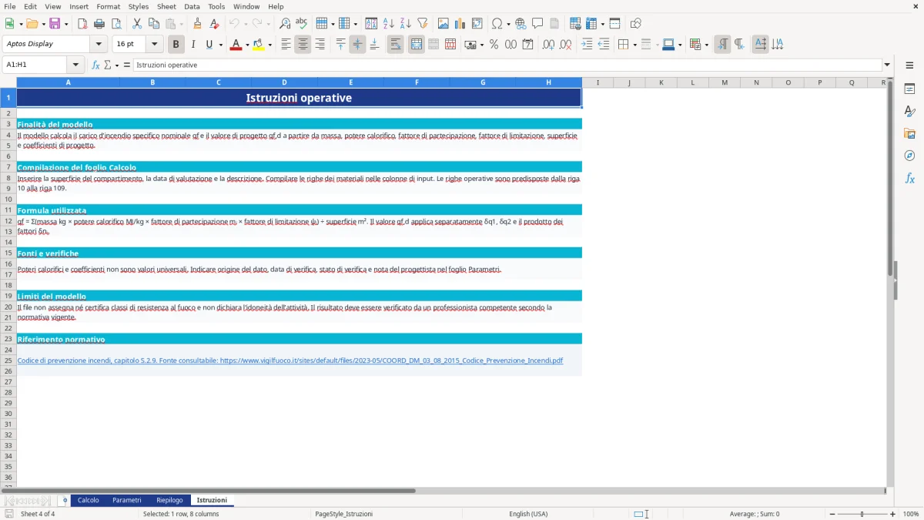Toggle Wrap Text button

[395, 45]
